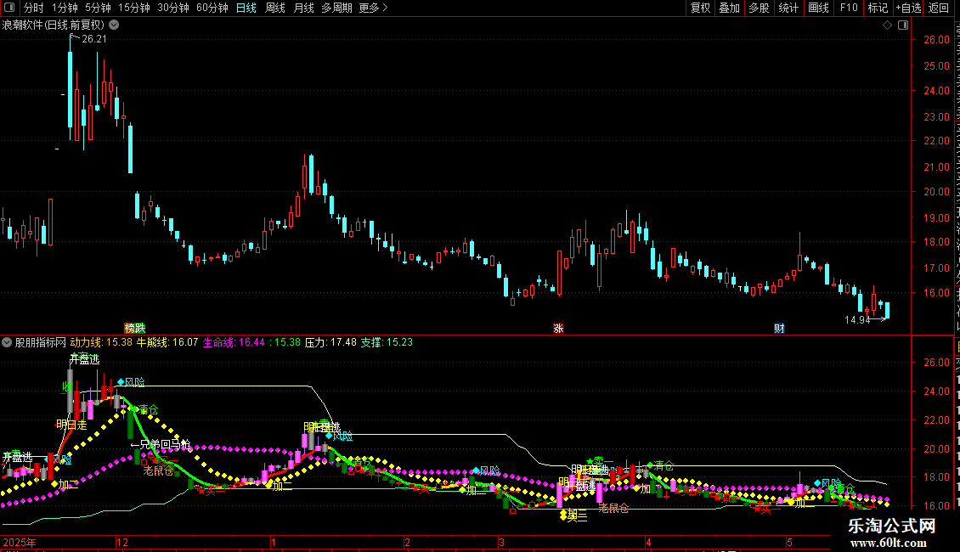Open the 股朋指标网 indicator dropdown arrow
Image resolution: width=960 pixels, height=552 pixels.
[x=7, y=342]
